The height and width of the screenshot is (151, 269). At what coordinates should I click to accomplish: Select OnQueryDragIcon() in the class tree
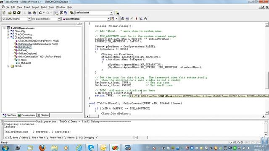(27, 54)
